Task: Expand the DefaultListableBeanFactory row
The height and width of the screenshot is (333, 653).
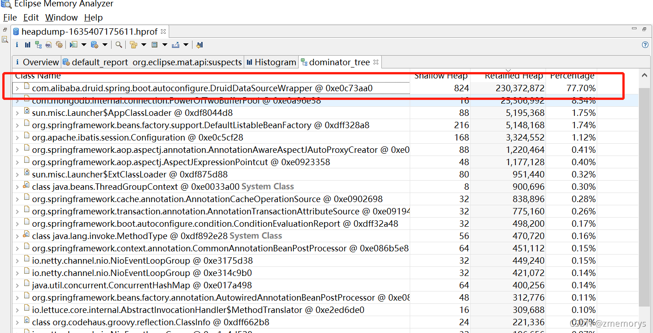Action: (17, 125)
